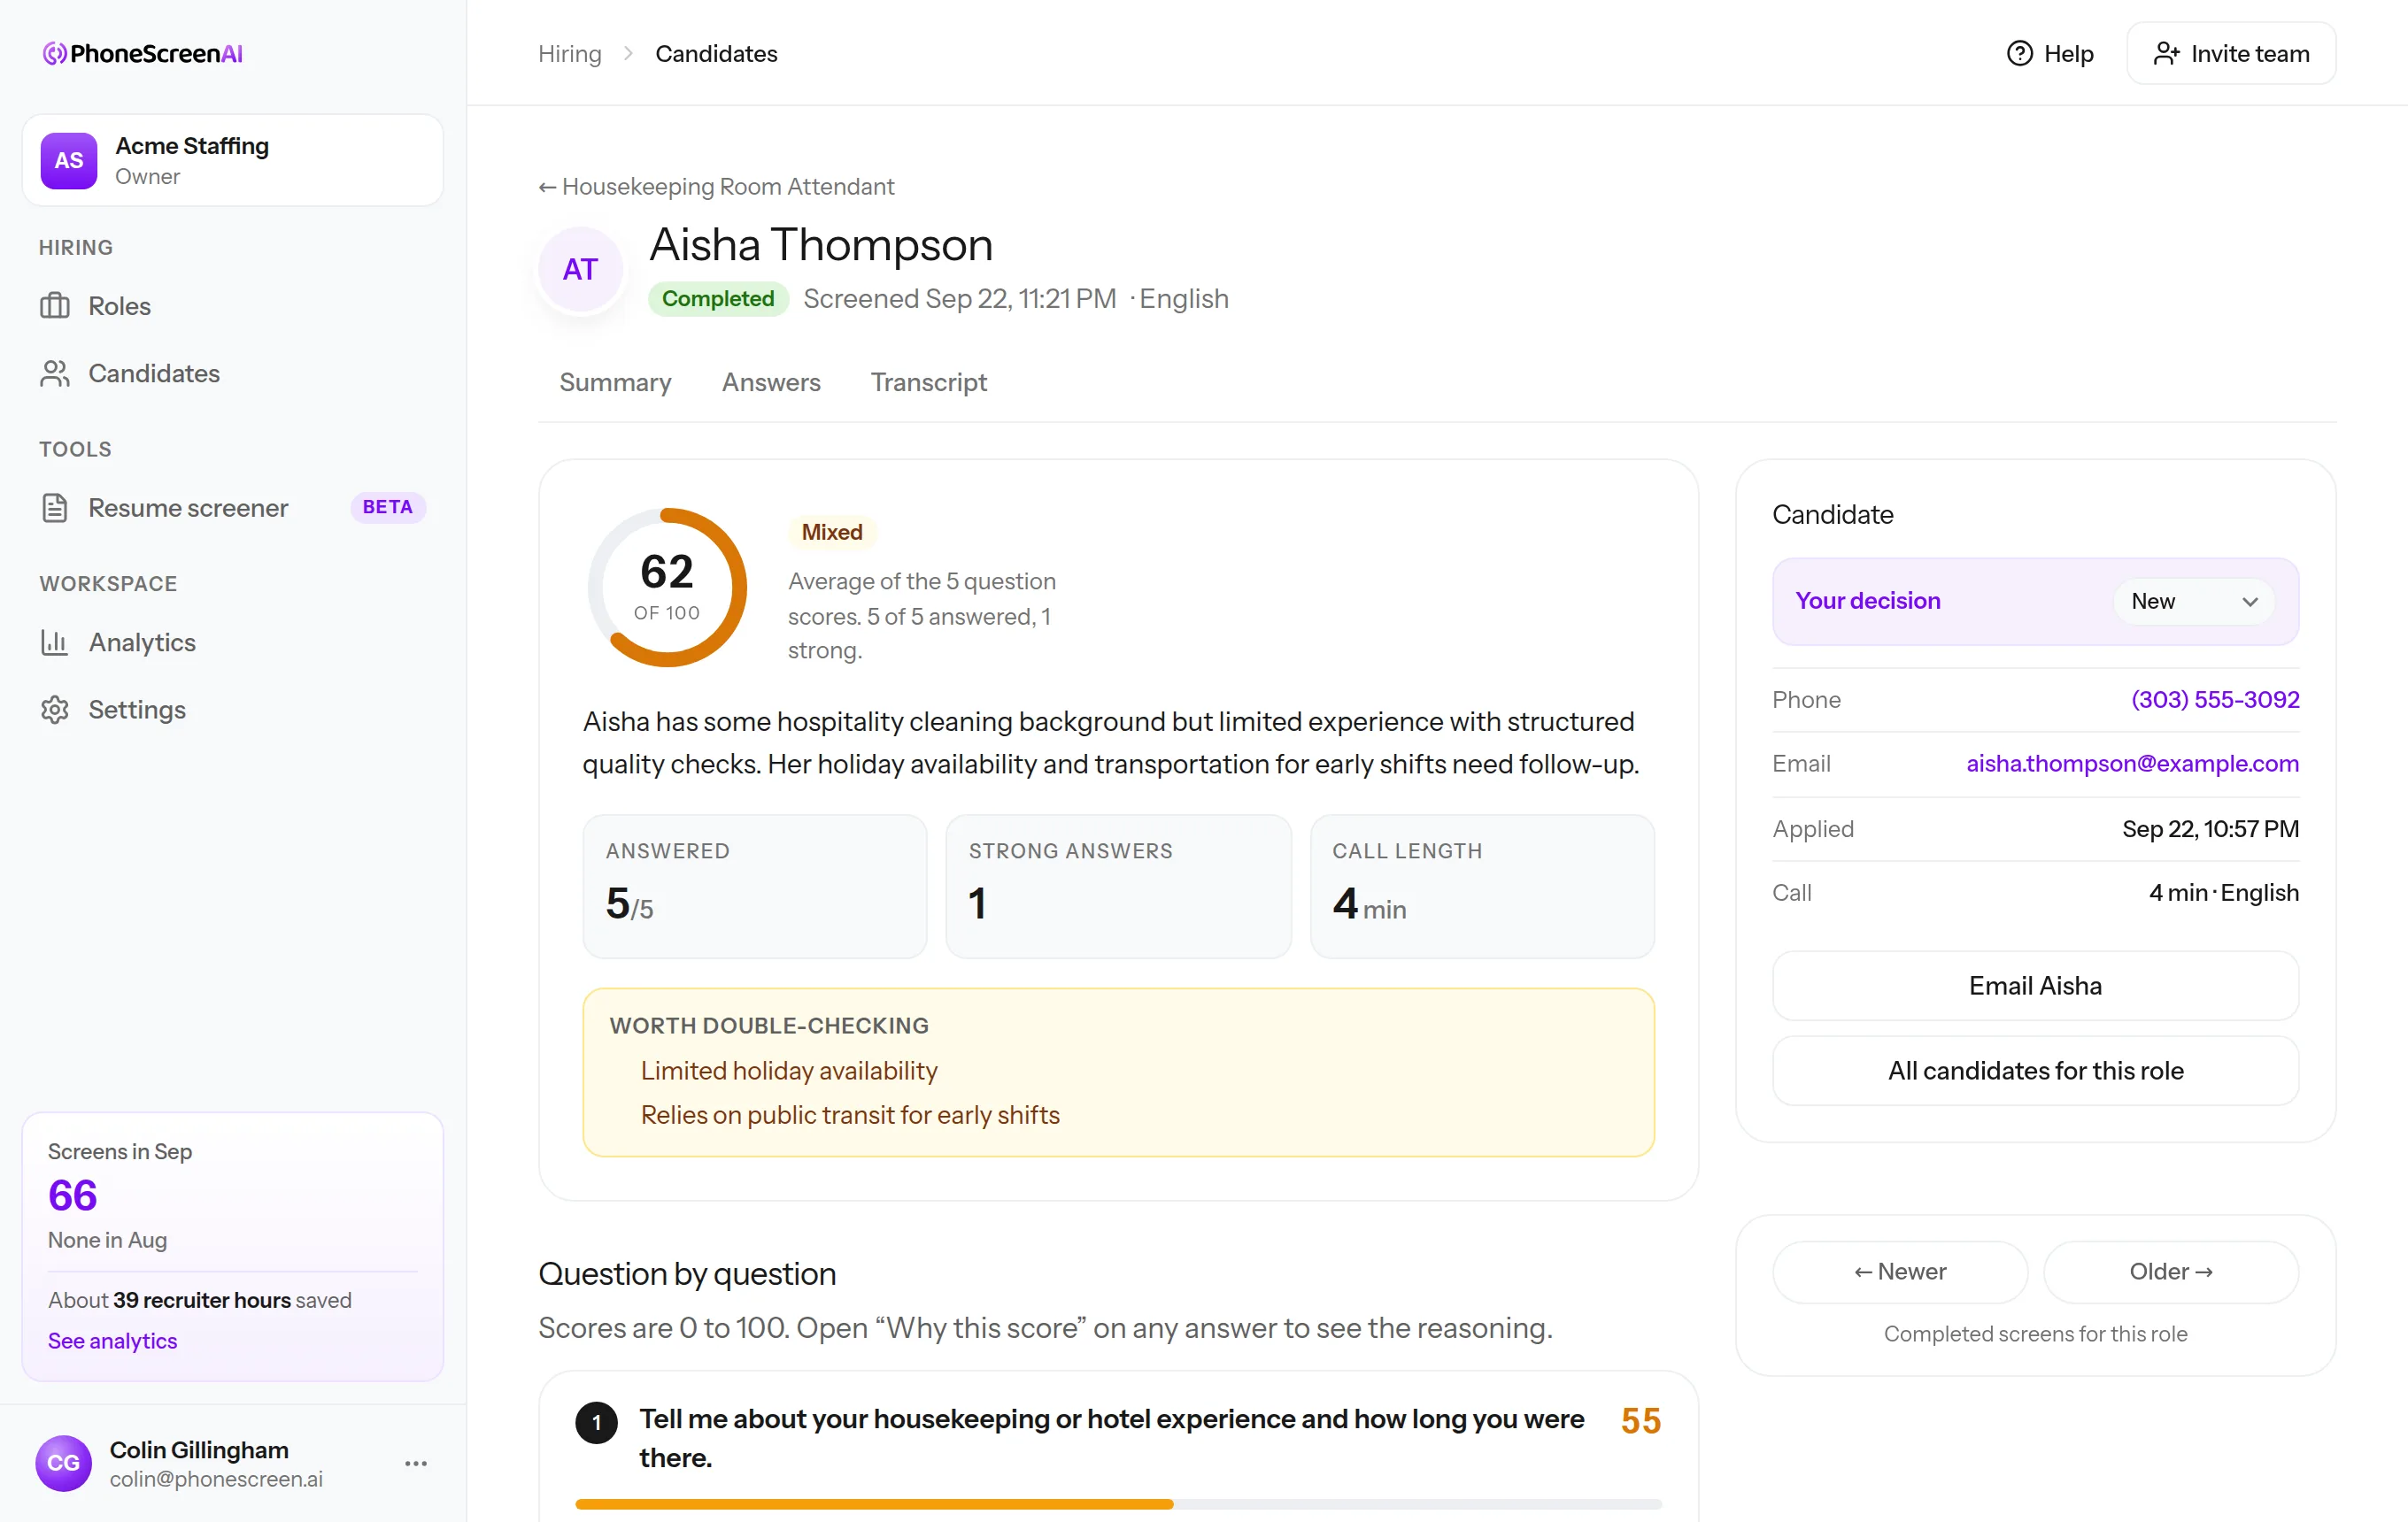Open the user menu three-dots icon

coord(416,1462)
